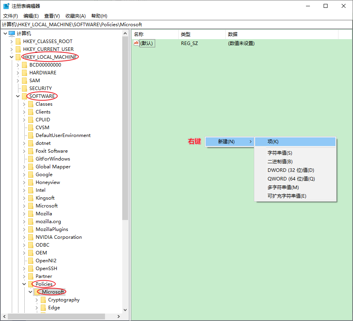This screenshot has width=353, height=321.
Task: Select the DefaultUserEnvironment key
Action: click(63, 135)
